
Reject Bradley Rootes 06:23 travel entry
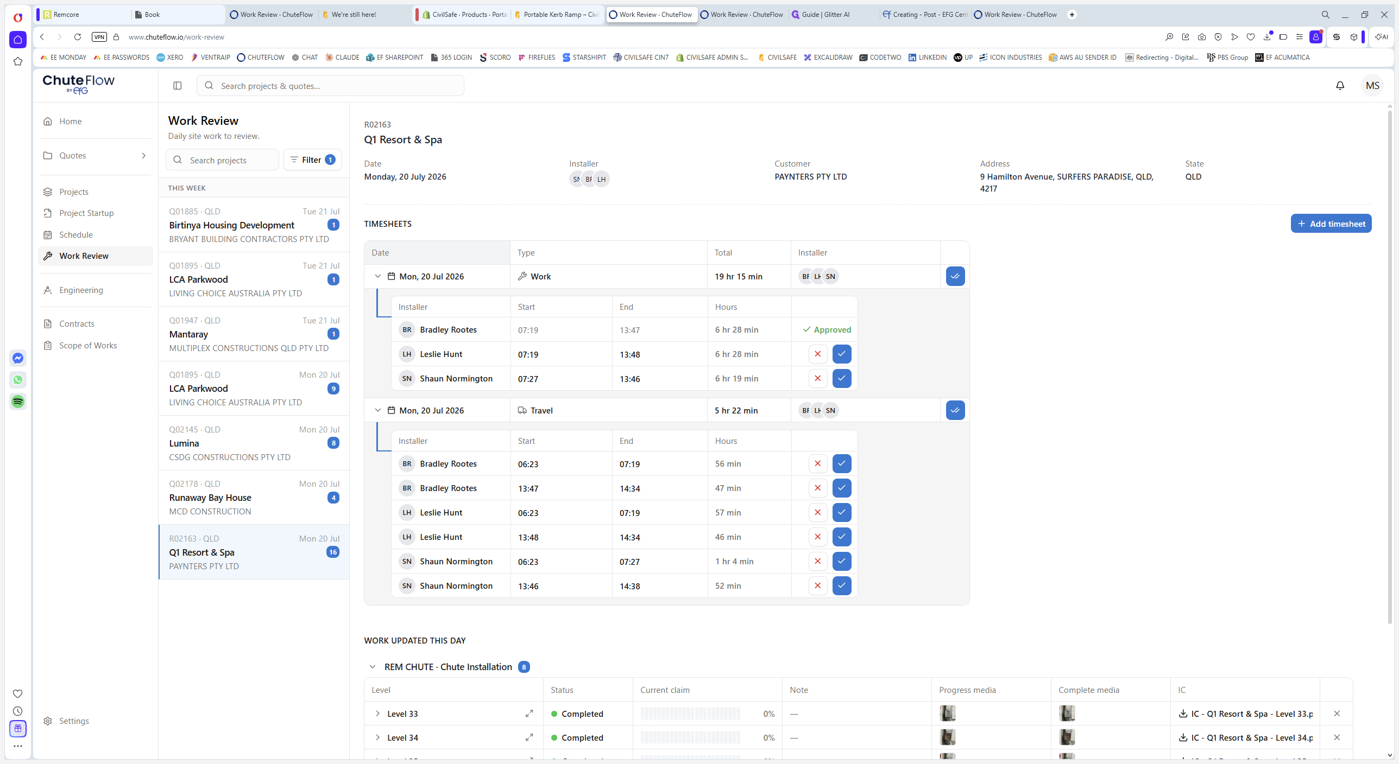pos(817,463)
